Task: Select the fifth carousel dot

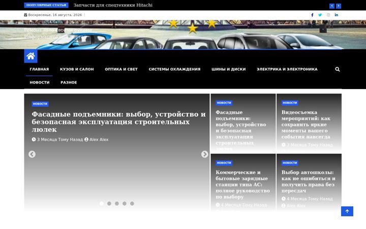Action: [132, 204]
